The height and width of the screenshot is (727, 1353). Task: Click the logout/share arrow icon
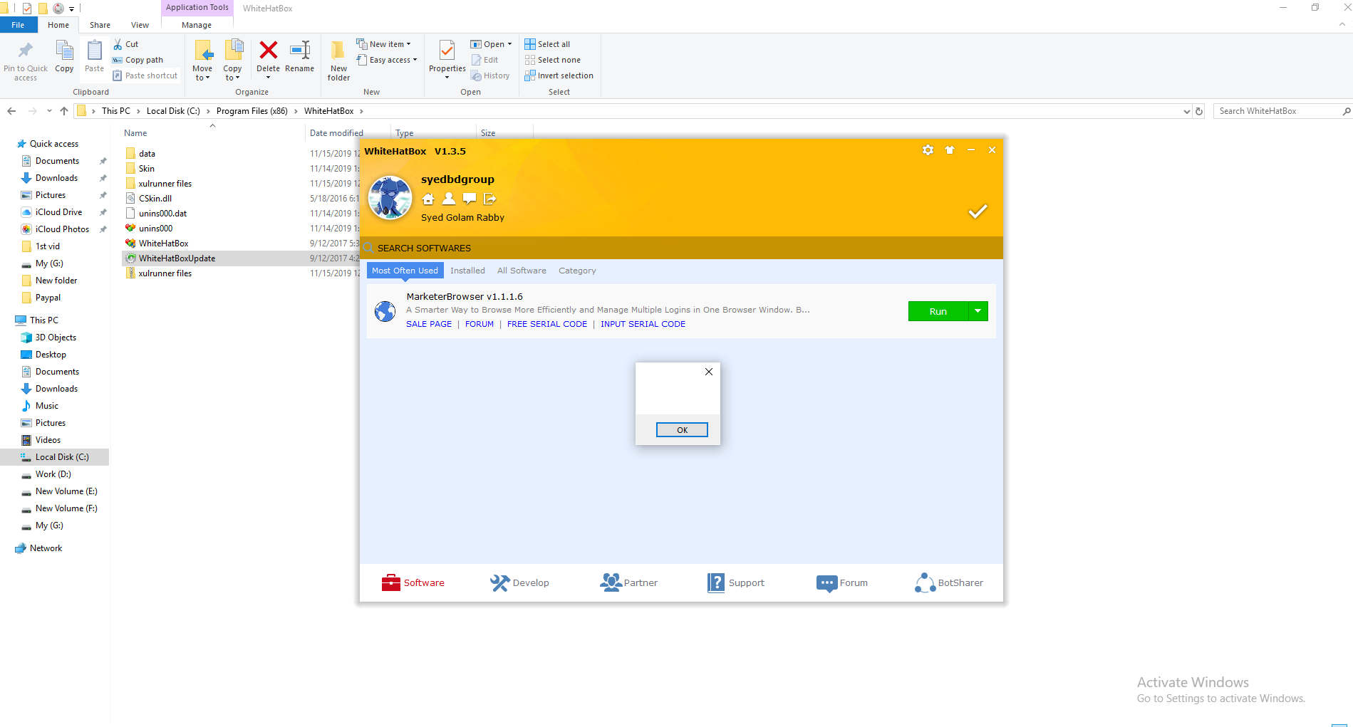pos(490,199)
